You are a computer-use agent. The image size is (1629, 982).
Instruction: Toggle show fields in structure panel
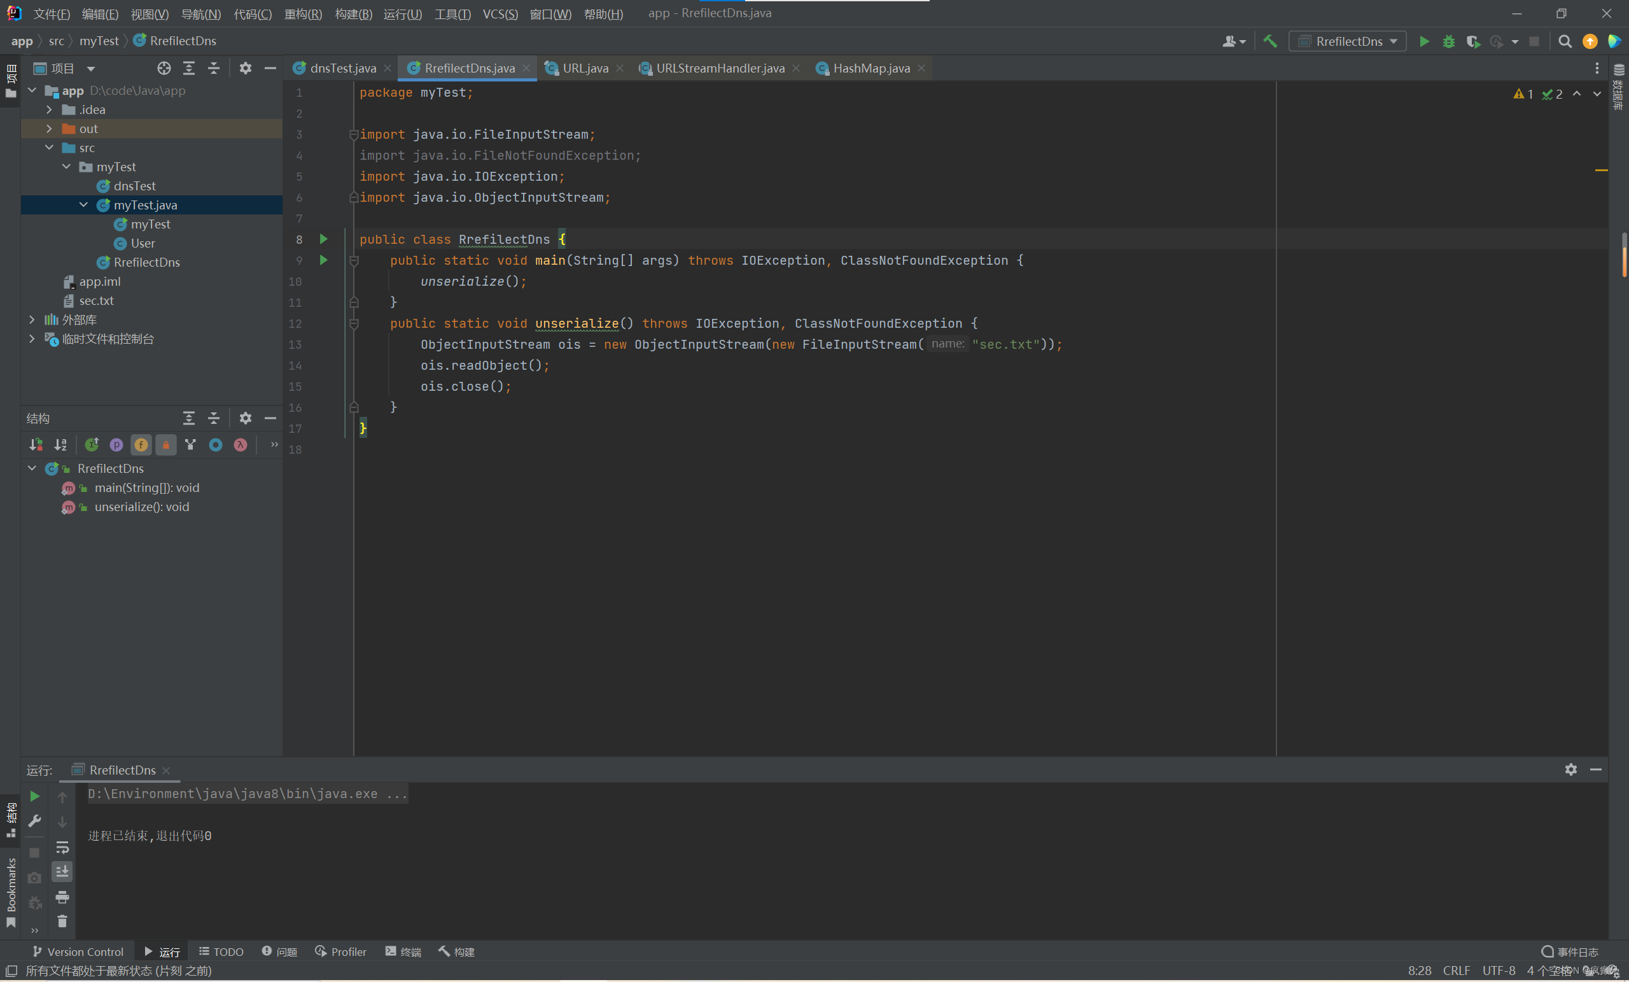(141, 445)
